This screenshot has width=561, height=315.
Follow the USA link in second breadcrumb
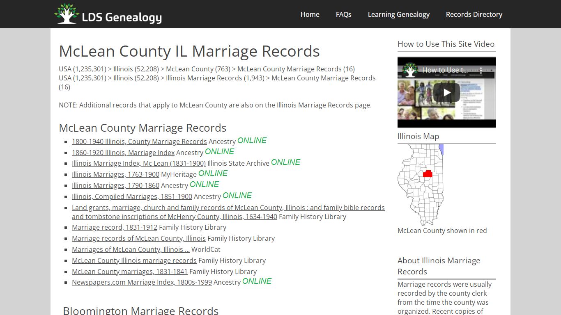(x=65, y=78)
